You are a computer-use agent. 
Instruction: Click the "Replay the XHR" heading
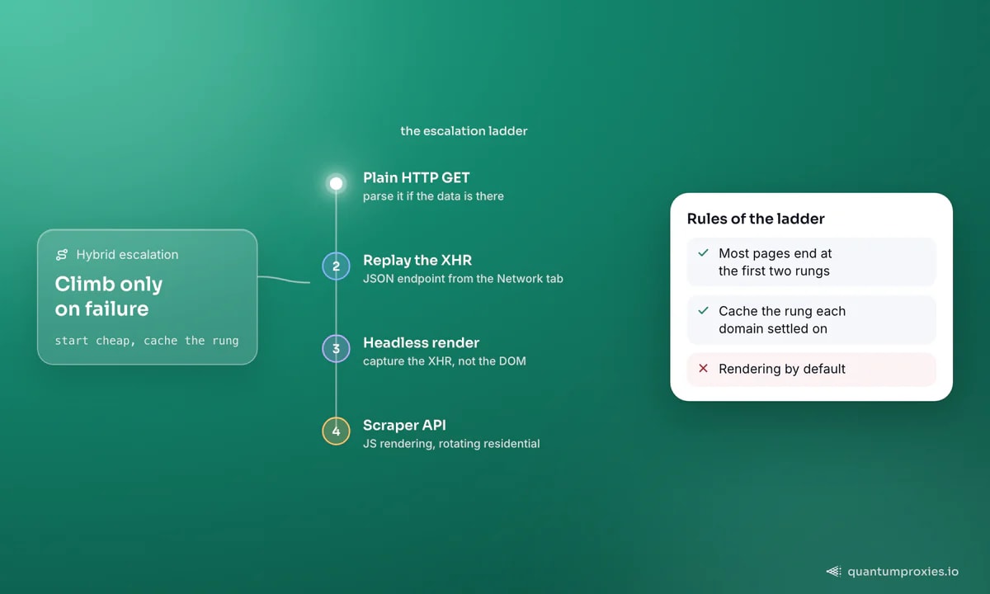(416, 260)
